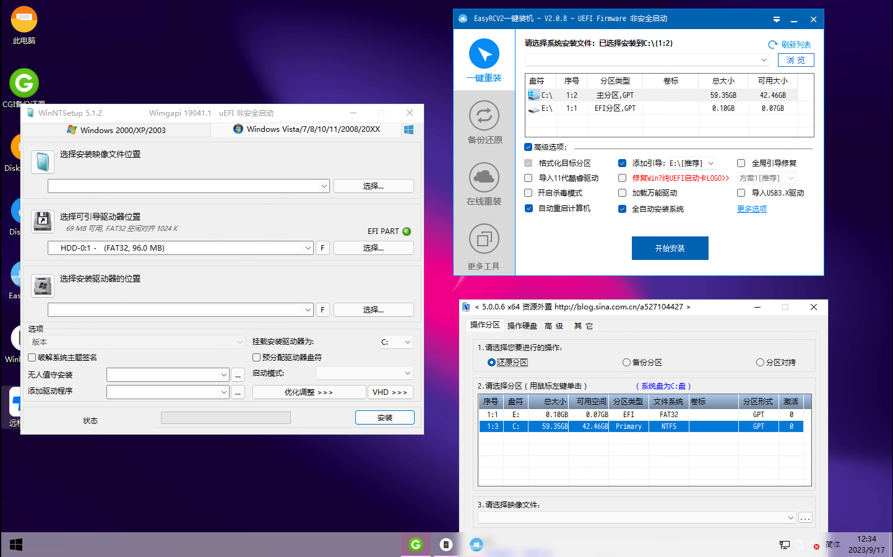Enable 导入11代酷睿驱动 checkbox
Screen dimensions: 893x557
[528, 178]
